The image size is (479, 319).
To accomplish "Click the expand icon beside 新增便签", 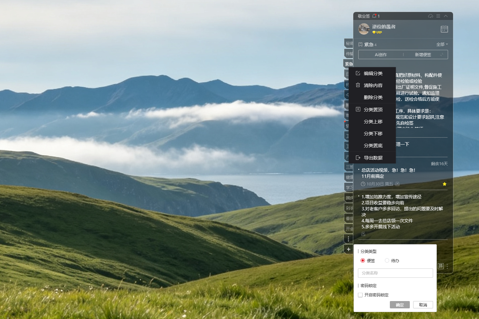I will pos(442,55).
